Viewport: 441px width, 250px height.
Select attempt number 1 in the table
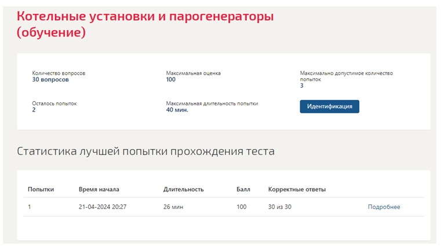[29, 207]
